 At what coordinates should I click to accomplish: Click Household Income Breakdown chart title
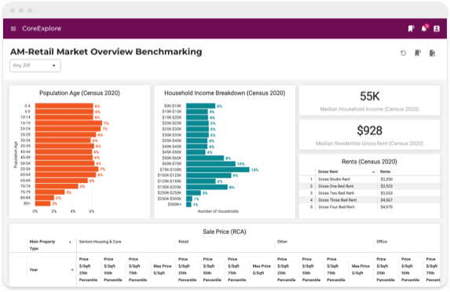pyautogui.click(x=225, y=93)
